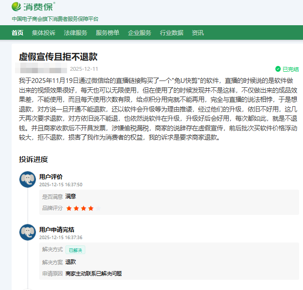The height and width of the screenshot is (290, 303).
Task: Select the fourth brand rating star
Action: click(x=91, y=209)
